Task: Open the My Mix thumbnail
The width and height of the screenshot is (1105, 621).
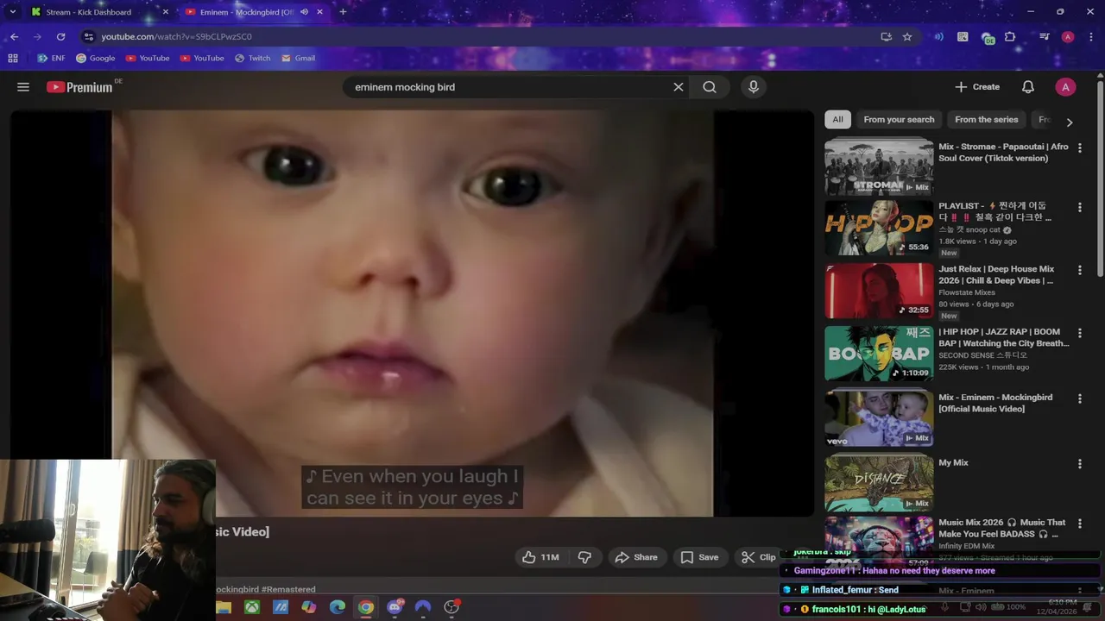Action: pyautogui.click(x=879, y=483)
